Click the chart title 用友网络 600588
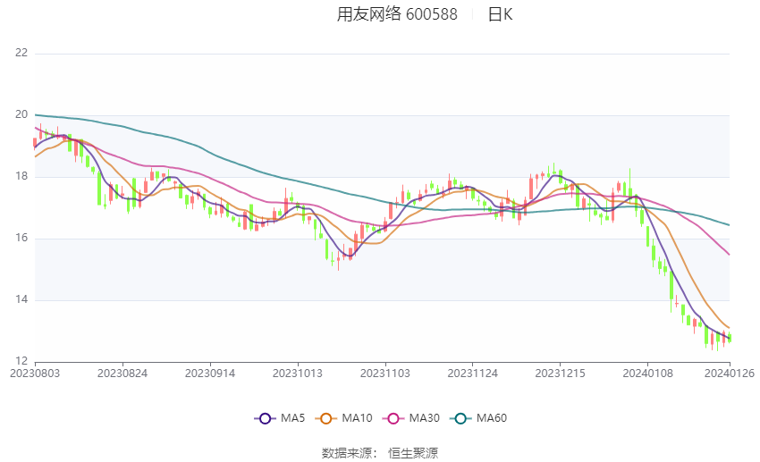 tap(397, 14)
